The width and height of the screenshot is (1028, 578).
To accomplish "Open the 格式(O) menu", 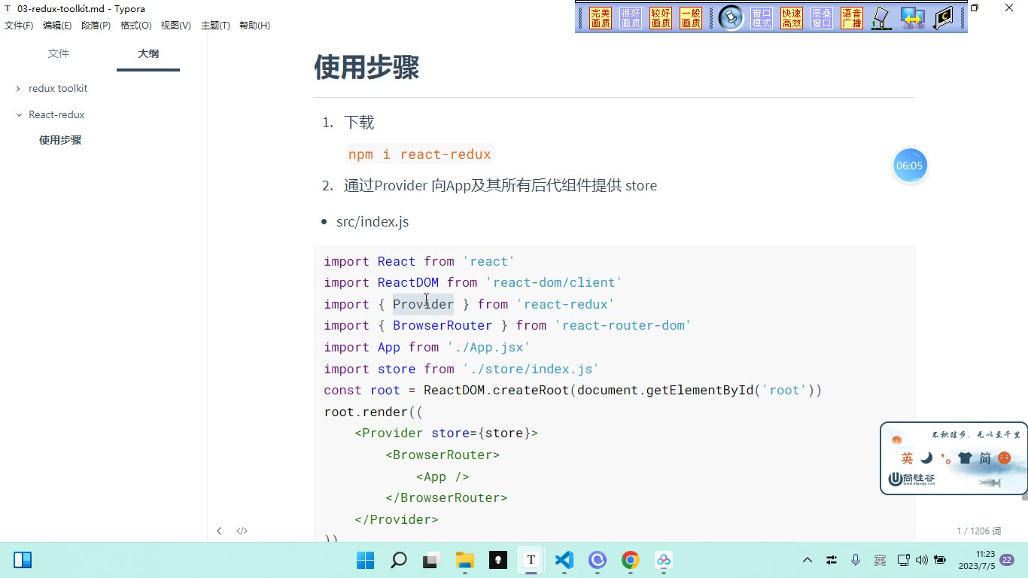I will point(136,26).
